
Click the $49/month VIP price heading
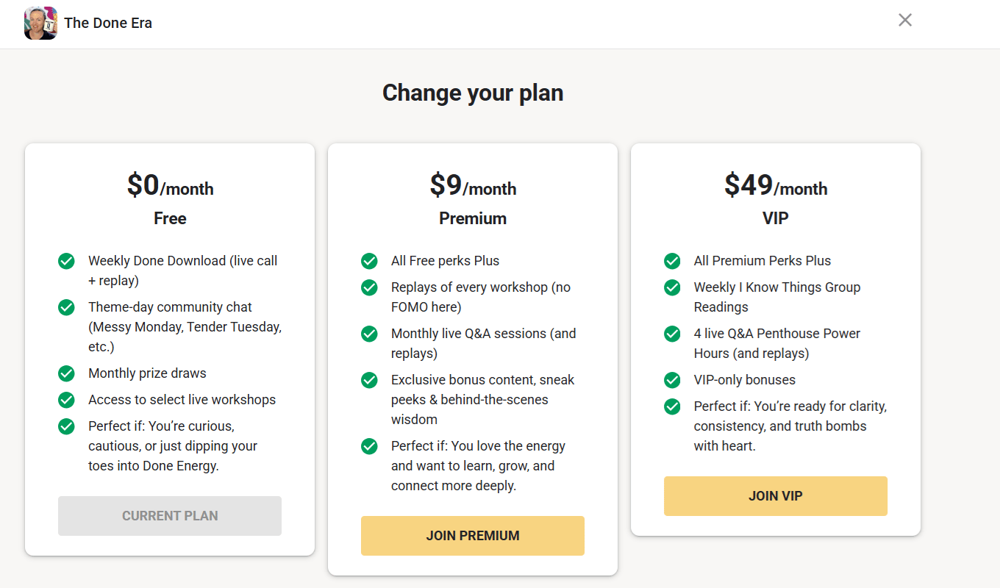tap(775, 186)
